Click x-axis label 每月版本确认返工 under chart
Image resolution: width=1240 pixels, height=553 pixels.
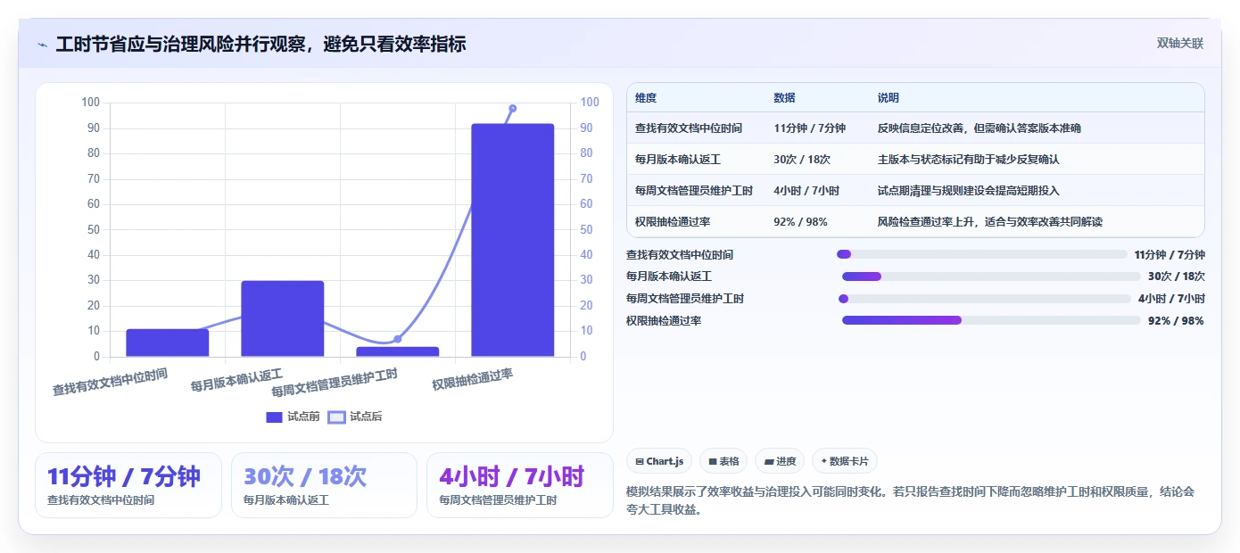pos(236,381)
